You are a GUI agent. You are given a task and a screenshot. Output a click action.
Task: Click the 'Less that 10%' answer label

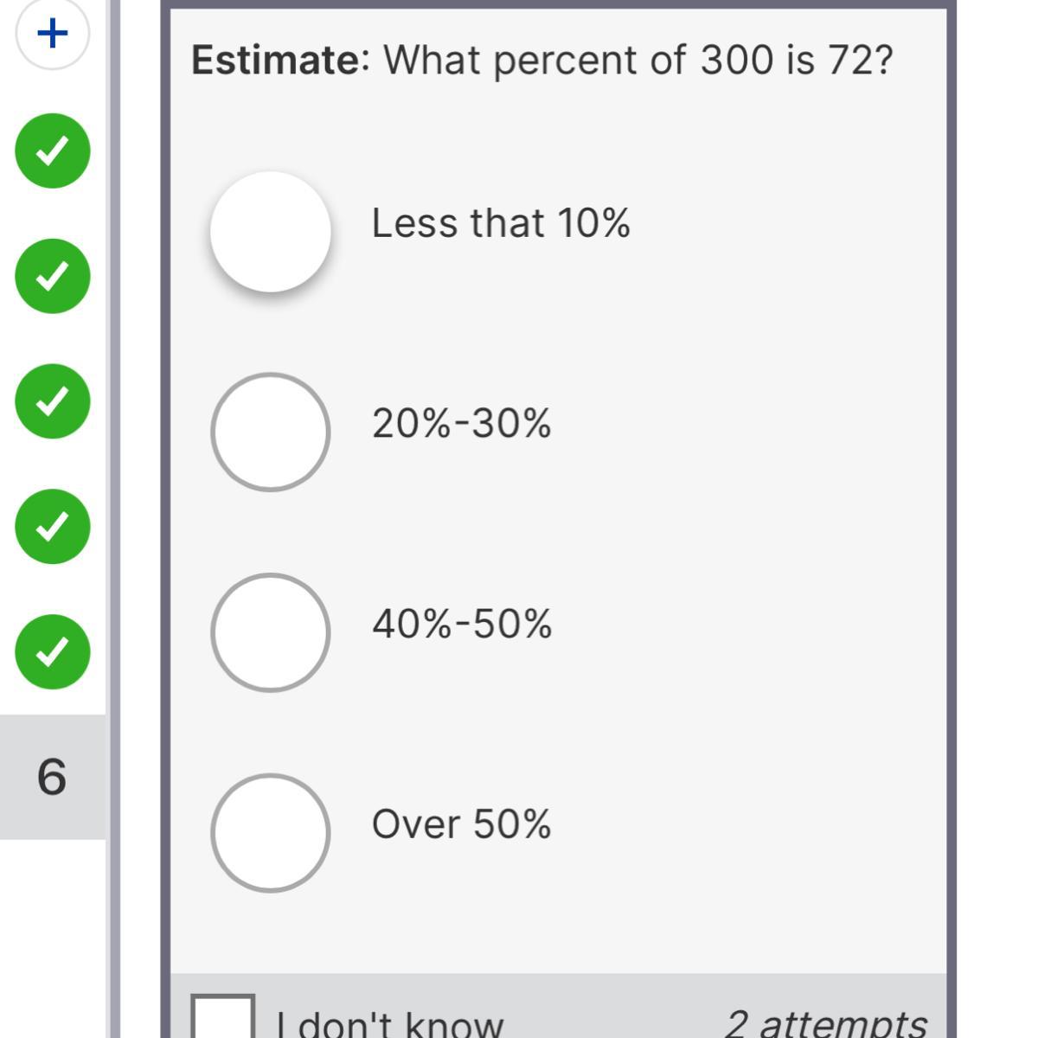coord(501,223)
